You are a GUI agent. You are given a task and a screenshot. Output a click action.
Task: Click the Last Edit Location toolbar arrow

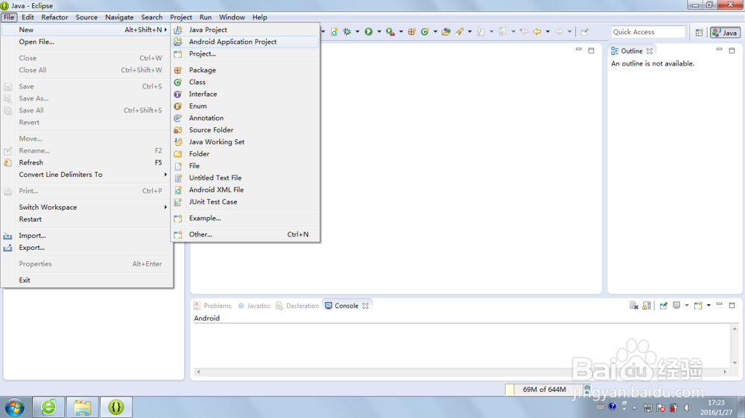coord(524,32)
